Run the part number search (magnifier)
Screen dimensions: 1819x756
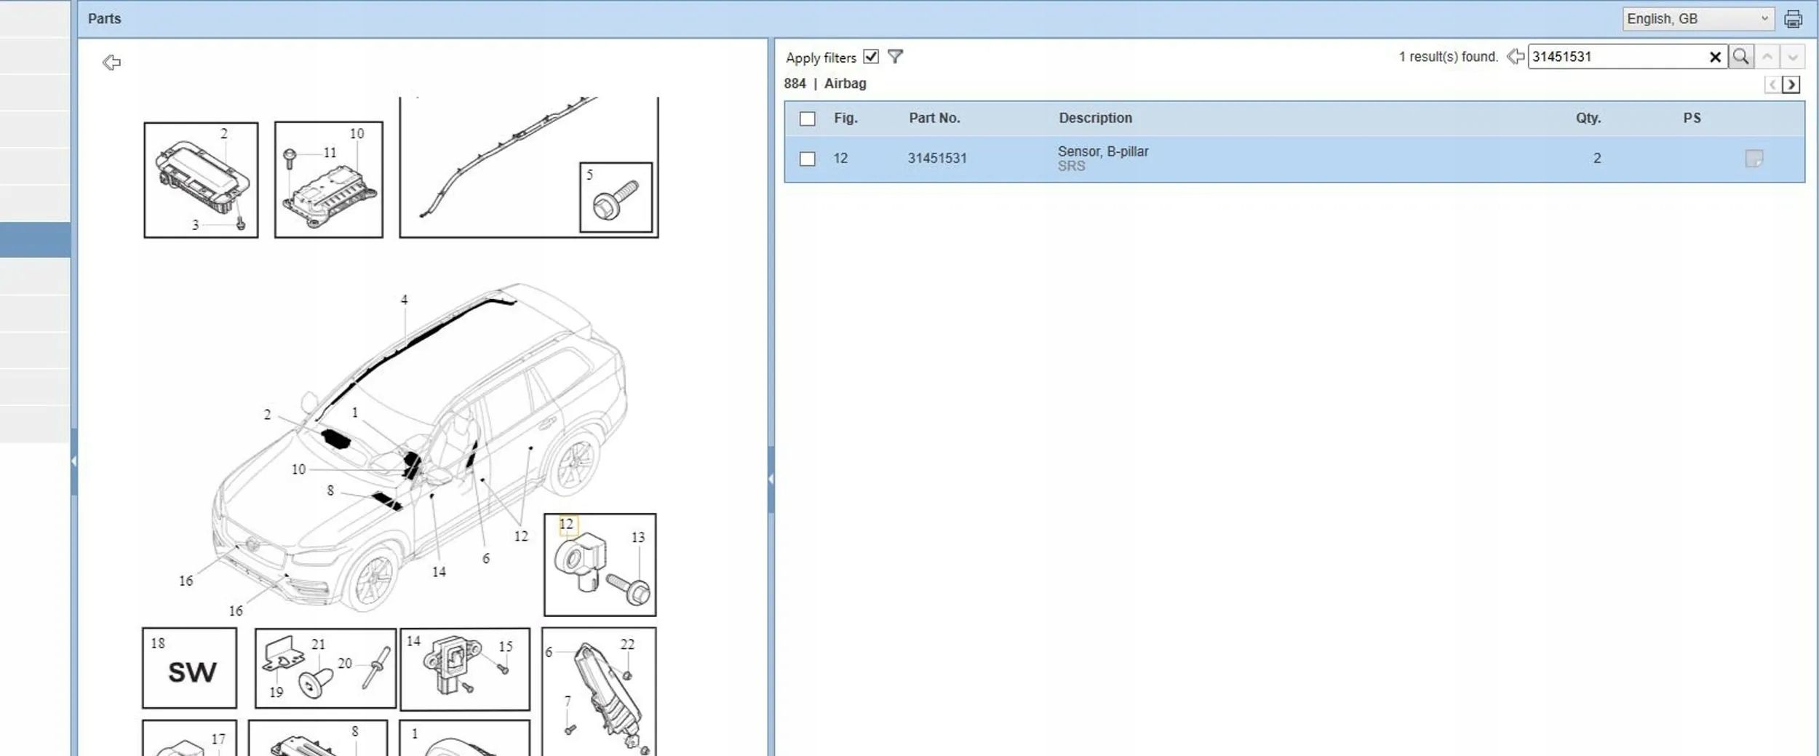tap(1740, 57)
